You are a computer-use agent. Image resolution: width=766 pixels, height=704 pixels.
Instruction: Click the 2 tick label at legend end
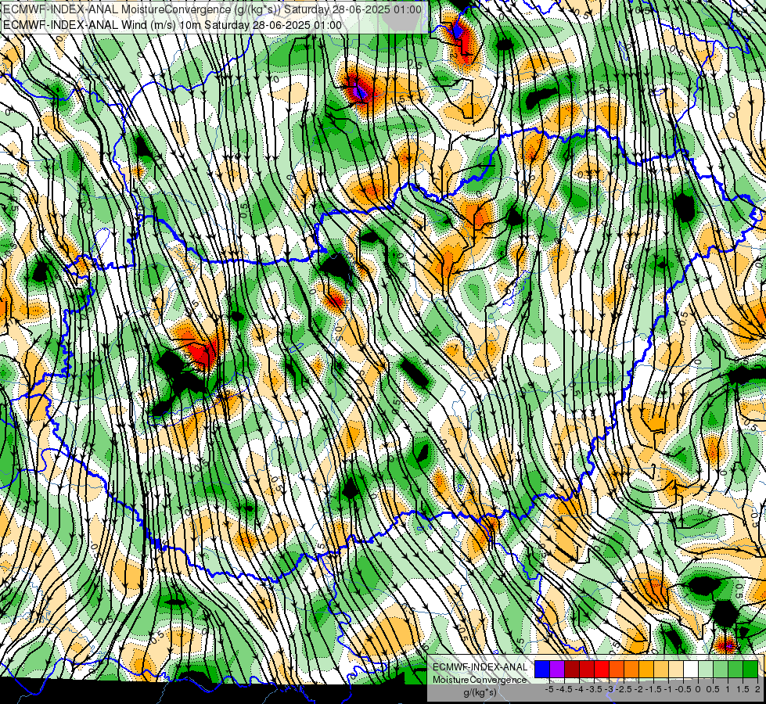tap(757, 689)
